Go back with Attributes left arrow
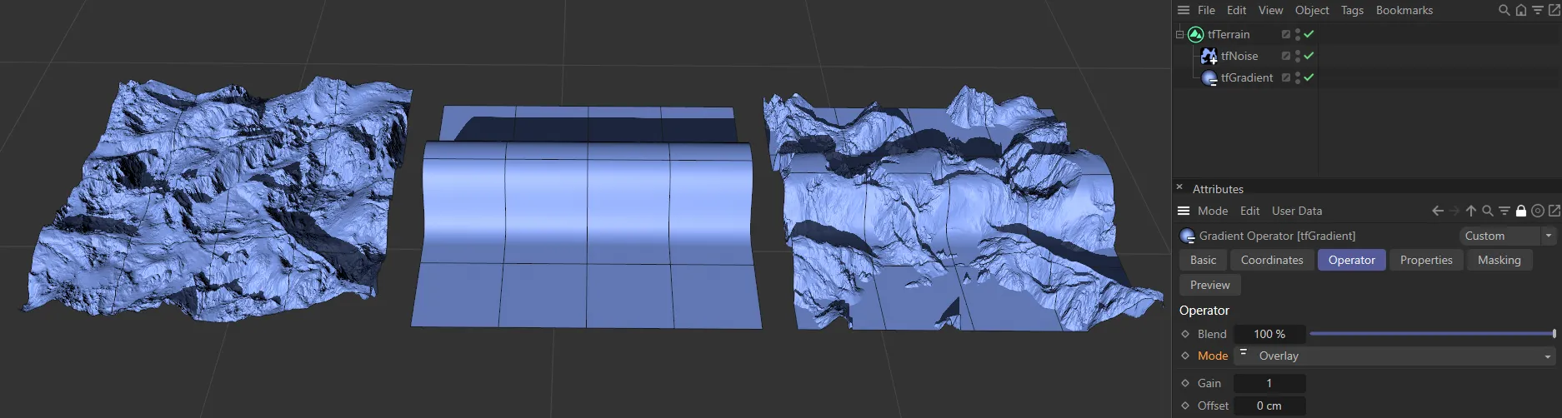 pyautogui.click(x=1438, y=211)
